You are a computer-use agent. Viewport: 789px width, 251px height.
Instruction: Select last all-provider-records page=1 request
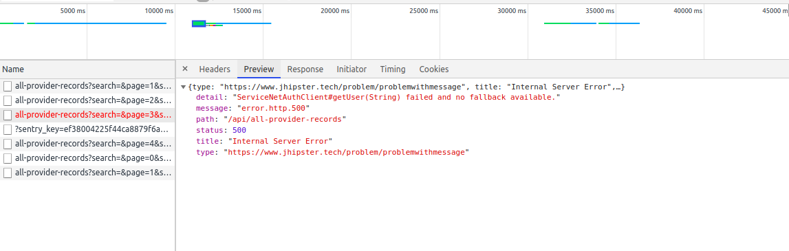click(87, 173)
